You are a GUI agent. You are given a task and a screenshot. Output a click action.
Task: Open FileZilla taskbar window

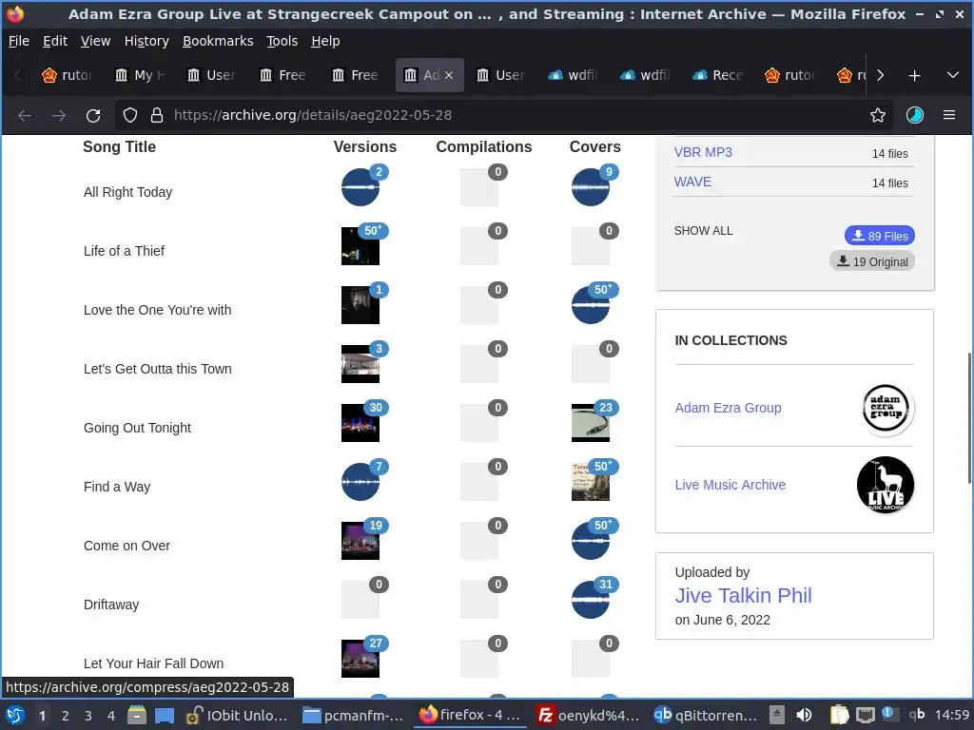tap(588, 716)
